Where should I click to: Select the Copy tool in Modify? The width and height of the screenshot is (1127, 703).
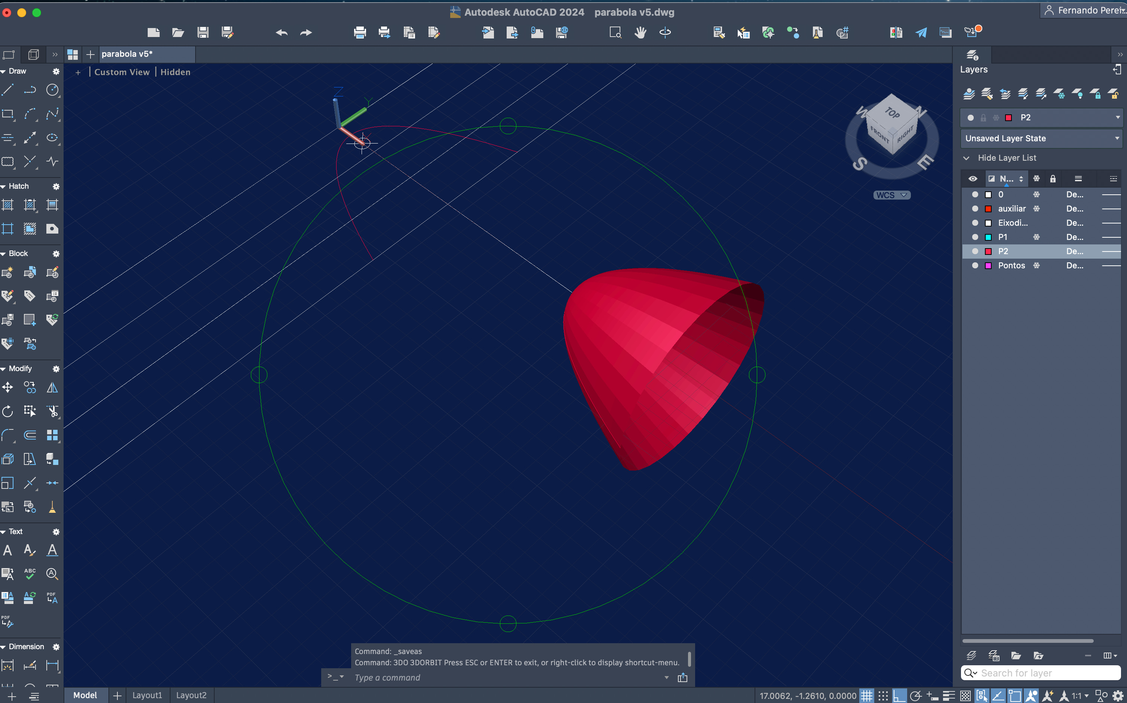point(30,387)
